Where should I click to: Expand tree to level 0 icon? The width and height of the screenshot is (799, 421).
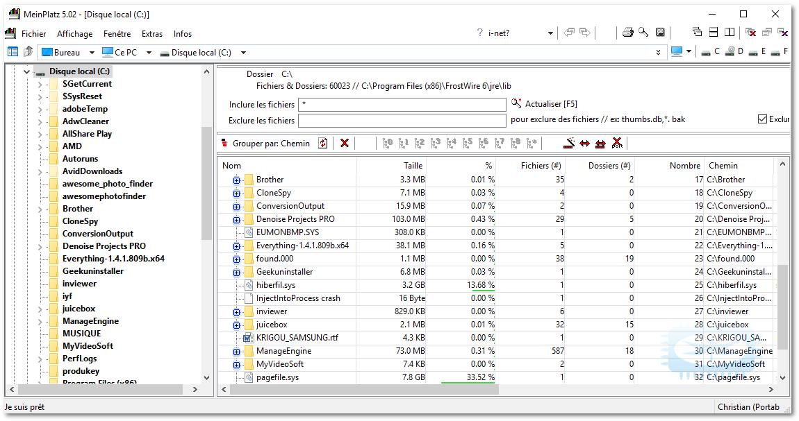click(x=388, y=144)
